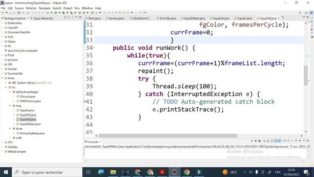Open the New file dropdown arrow
The width and height of the screenshot is (314, 177).
coord(6,13)
